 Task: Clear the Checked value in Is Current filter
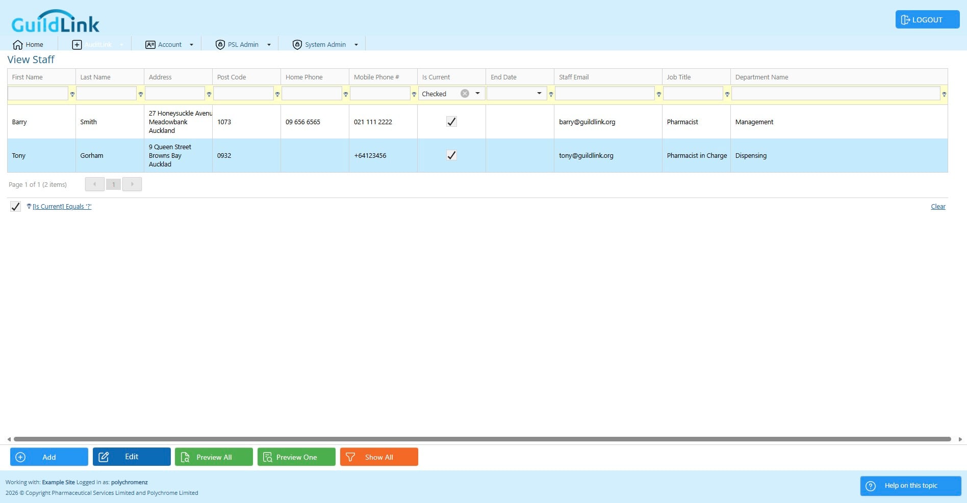465,93
